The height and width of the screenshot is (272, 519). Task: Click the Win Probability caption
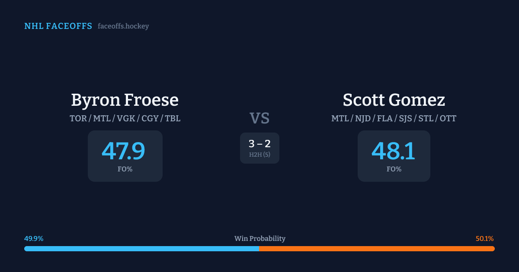pyautogui.click(x=259, y=239)
